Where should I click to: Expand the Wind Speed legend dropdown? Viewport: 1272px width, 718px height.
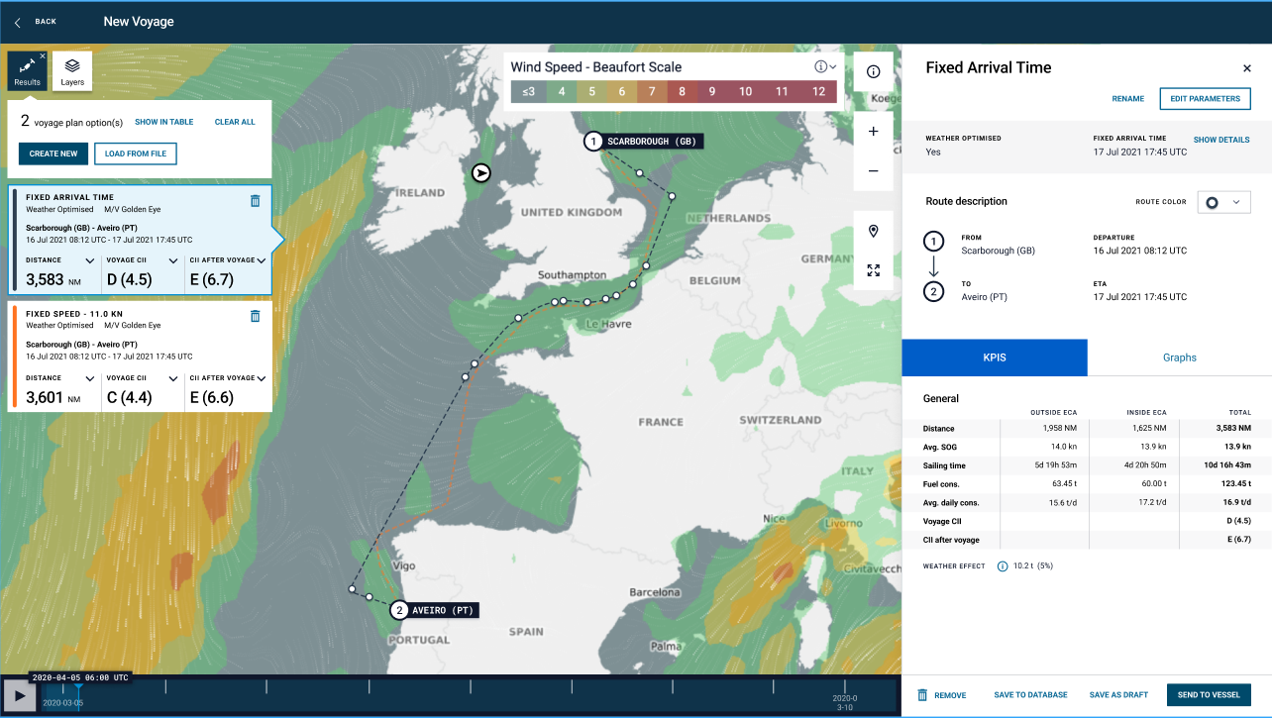click(833, 67)
